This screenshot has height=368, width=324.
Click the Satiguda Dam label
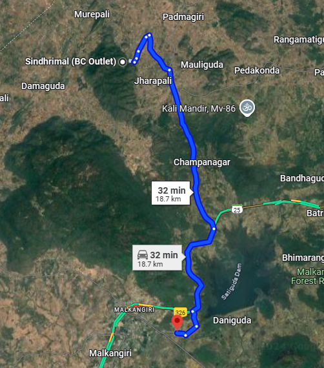coord(232,281)
